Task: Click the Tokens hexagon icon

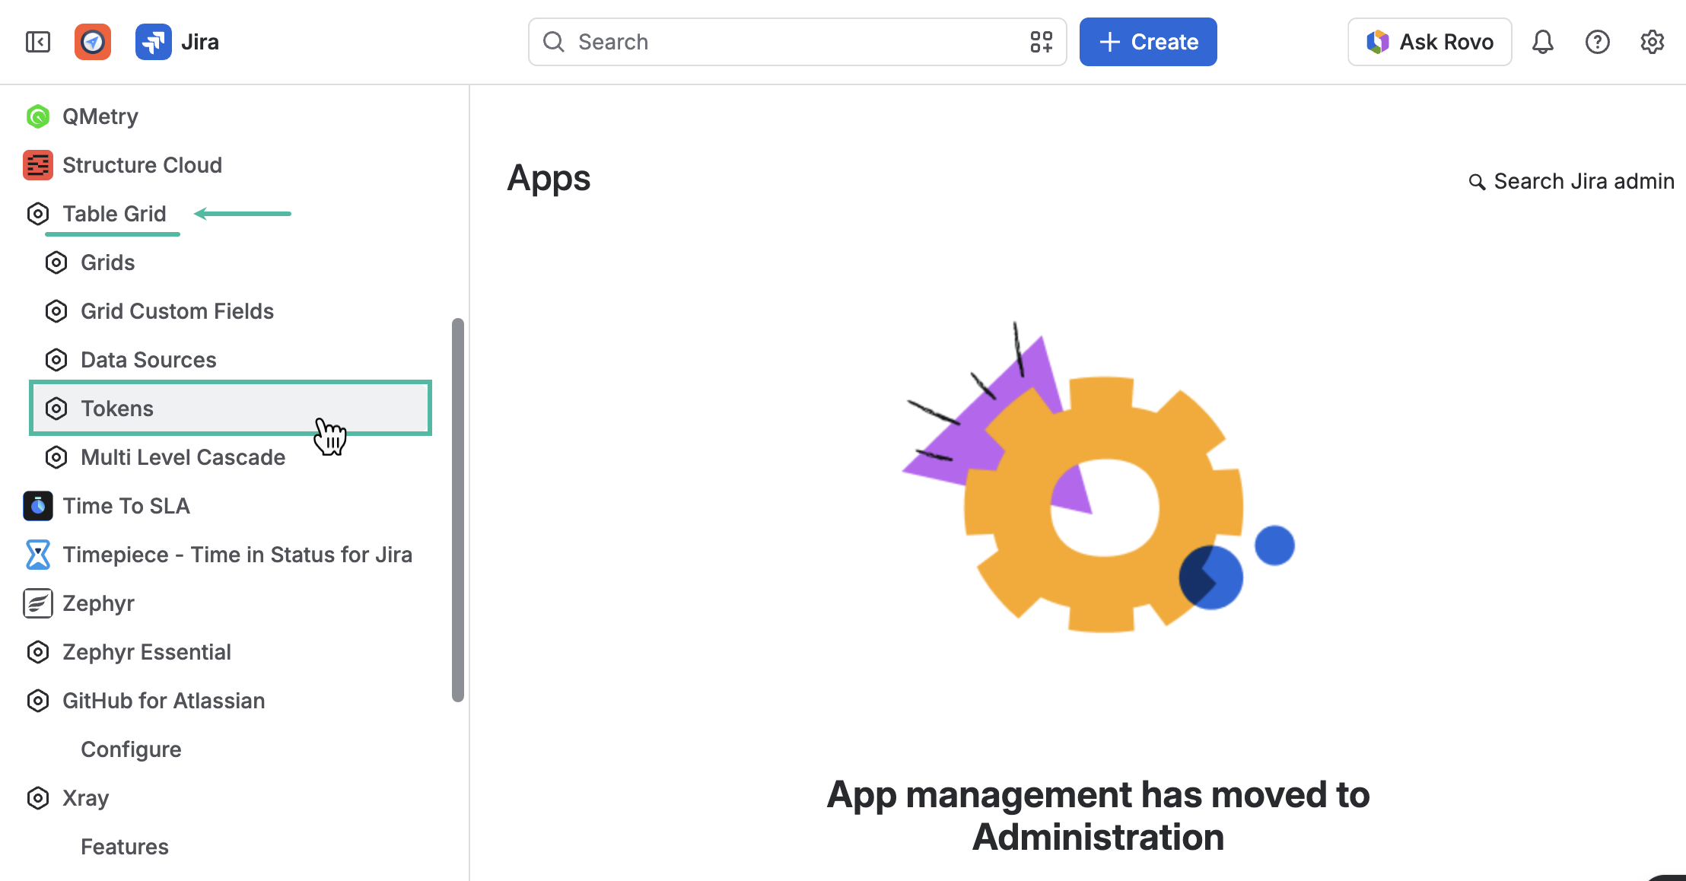Action: 56,409
